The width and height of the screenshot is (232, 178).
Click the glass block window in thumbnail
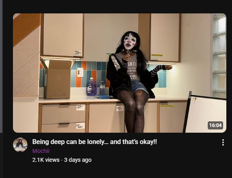219,56
